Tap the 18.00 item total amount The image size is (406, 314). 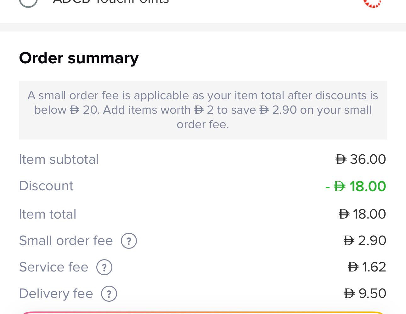(362, 214)
